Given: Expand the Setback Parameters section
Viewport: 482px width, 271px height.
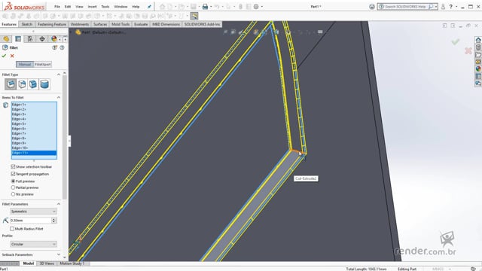Looking at the screenshot, I should click(59, 254).
